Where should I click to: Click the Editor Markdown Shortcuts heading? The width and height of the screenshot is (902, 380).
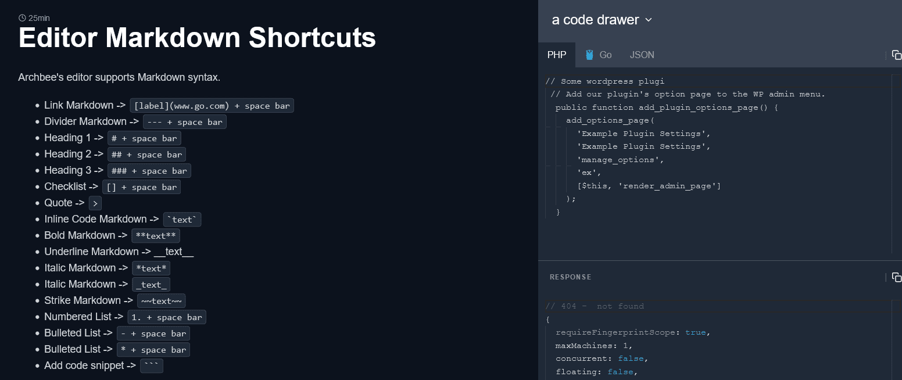coord(197,38)
